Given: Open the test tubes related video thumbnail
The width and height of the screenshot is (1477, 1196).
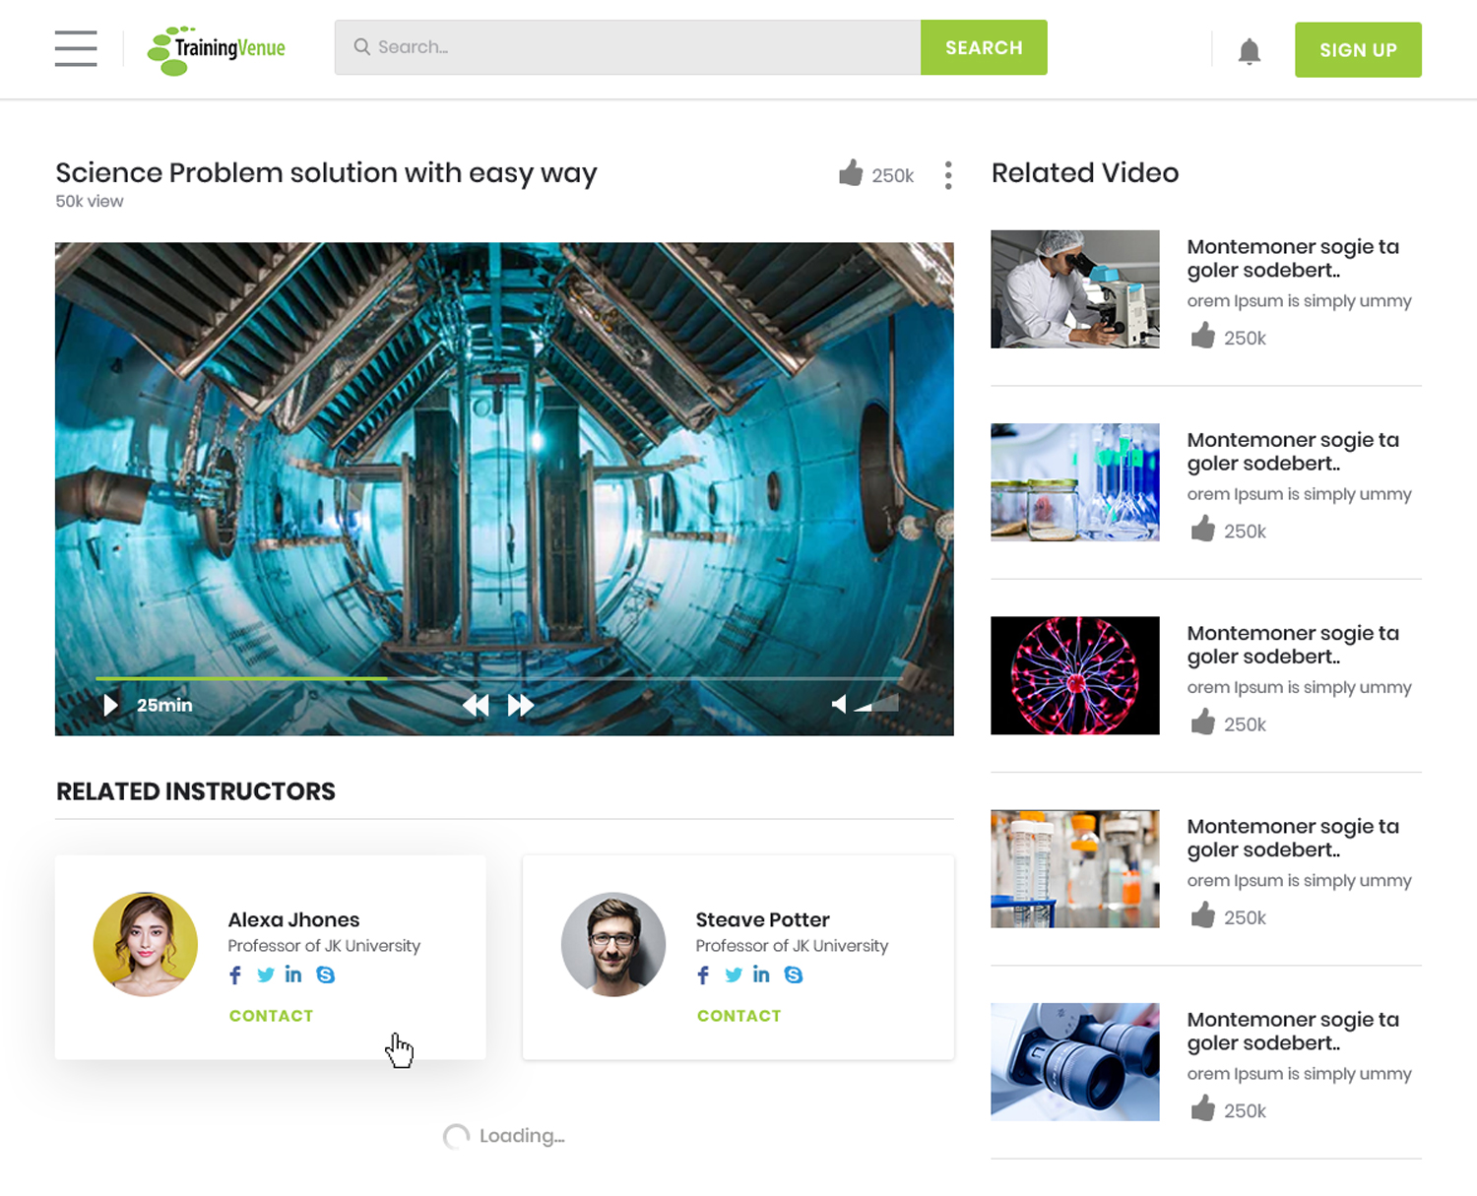Looking at the screenshot, I should 1075,868.
